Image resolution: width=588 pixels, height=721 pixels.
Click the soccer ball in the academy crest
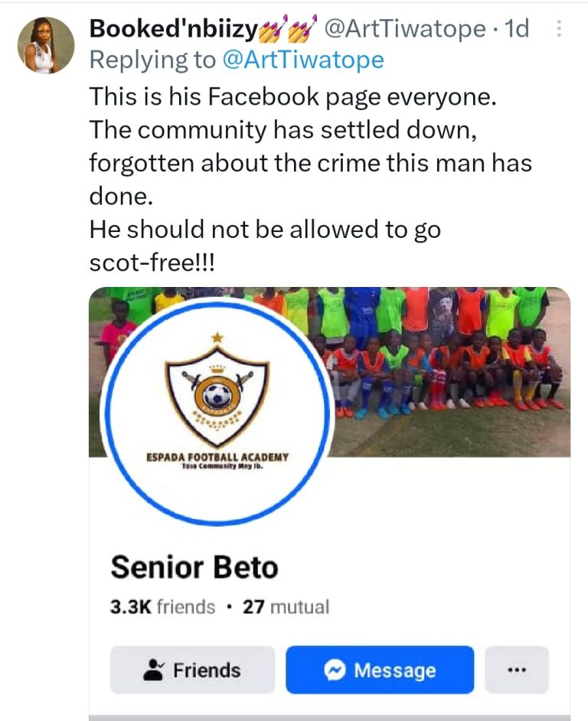point(216,394)
